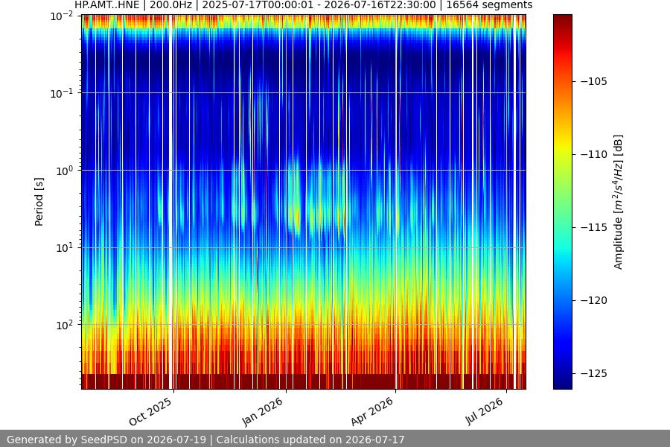Click the −115 colorbar tick label

[x=594, y=227]
